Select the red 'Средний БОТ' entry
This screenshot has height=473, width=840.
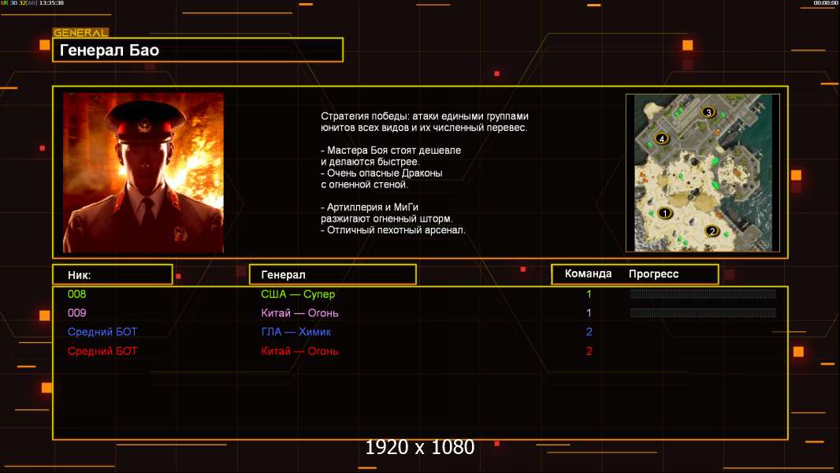pyautogui.click(x=102, y=352)
